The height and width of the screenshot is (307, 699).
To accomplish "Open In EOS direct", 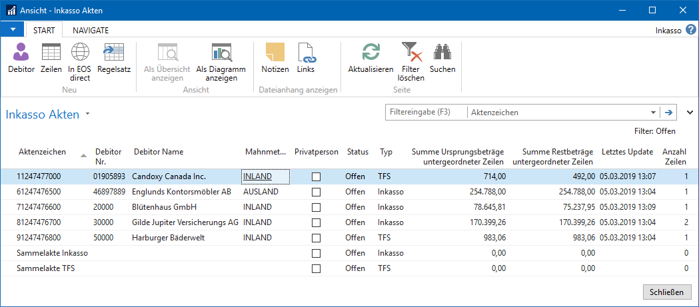I will [79, 52].
